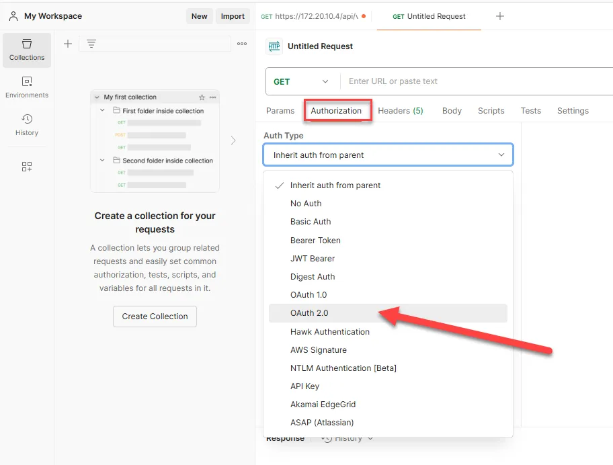The height and width of the screenshot is (465, 613).
Task: Select the Untitled Request tab
Action: coord(429,16)
